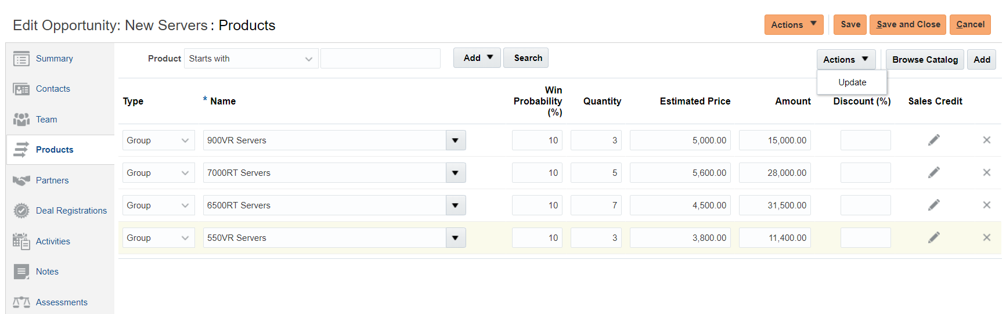The image size is (1006, 314).
Task: Focus the Quantity field for 7000RT Servers
Action: tap(596, 173)
